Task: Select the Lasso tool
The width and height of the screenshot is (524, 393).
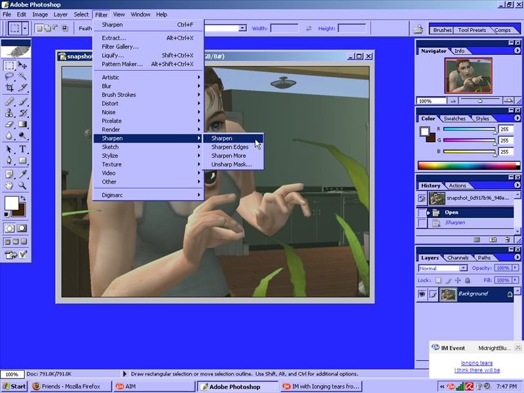Action: pos(9,77)
